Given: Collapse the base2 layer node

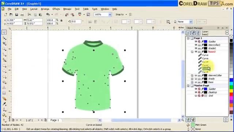Looking at the screenshot, I should click(192, 52).
